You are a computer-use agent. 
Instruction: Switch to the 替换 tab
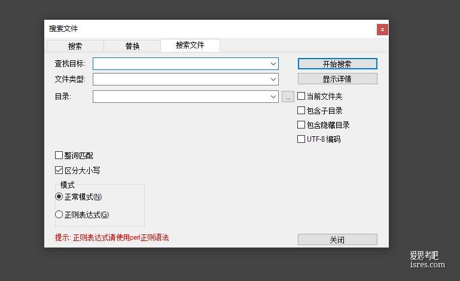coord(132,46)
